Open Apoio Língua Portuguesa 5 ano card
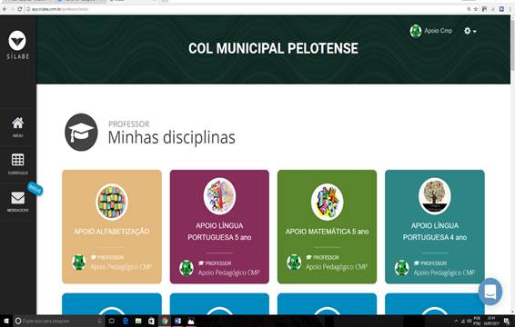The image size is (515, 327). (219, 226)
